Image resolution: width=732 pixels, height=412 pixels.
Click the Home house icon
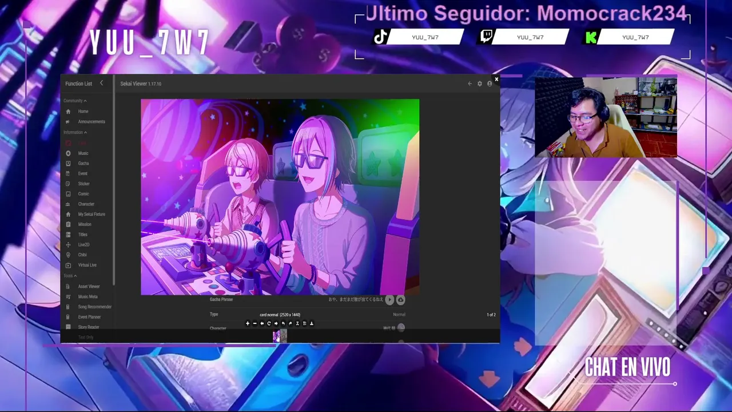click(68, 112)
